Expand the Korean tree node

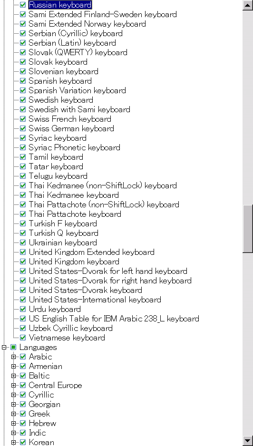(x=13, y=442)
